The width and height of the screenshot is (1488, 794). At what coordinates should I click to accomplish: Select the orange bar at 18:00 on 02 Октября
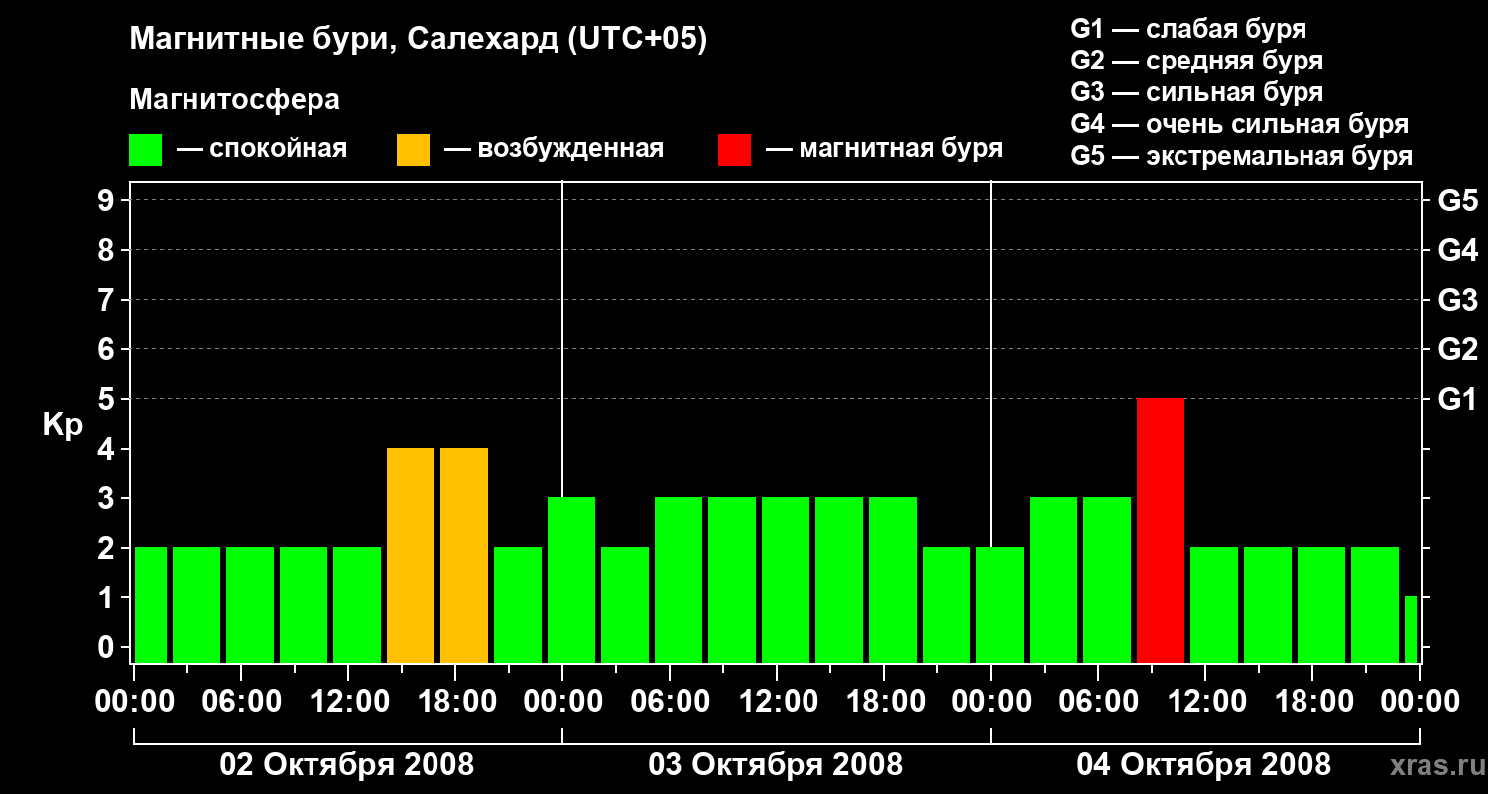coord(464,555)
